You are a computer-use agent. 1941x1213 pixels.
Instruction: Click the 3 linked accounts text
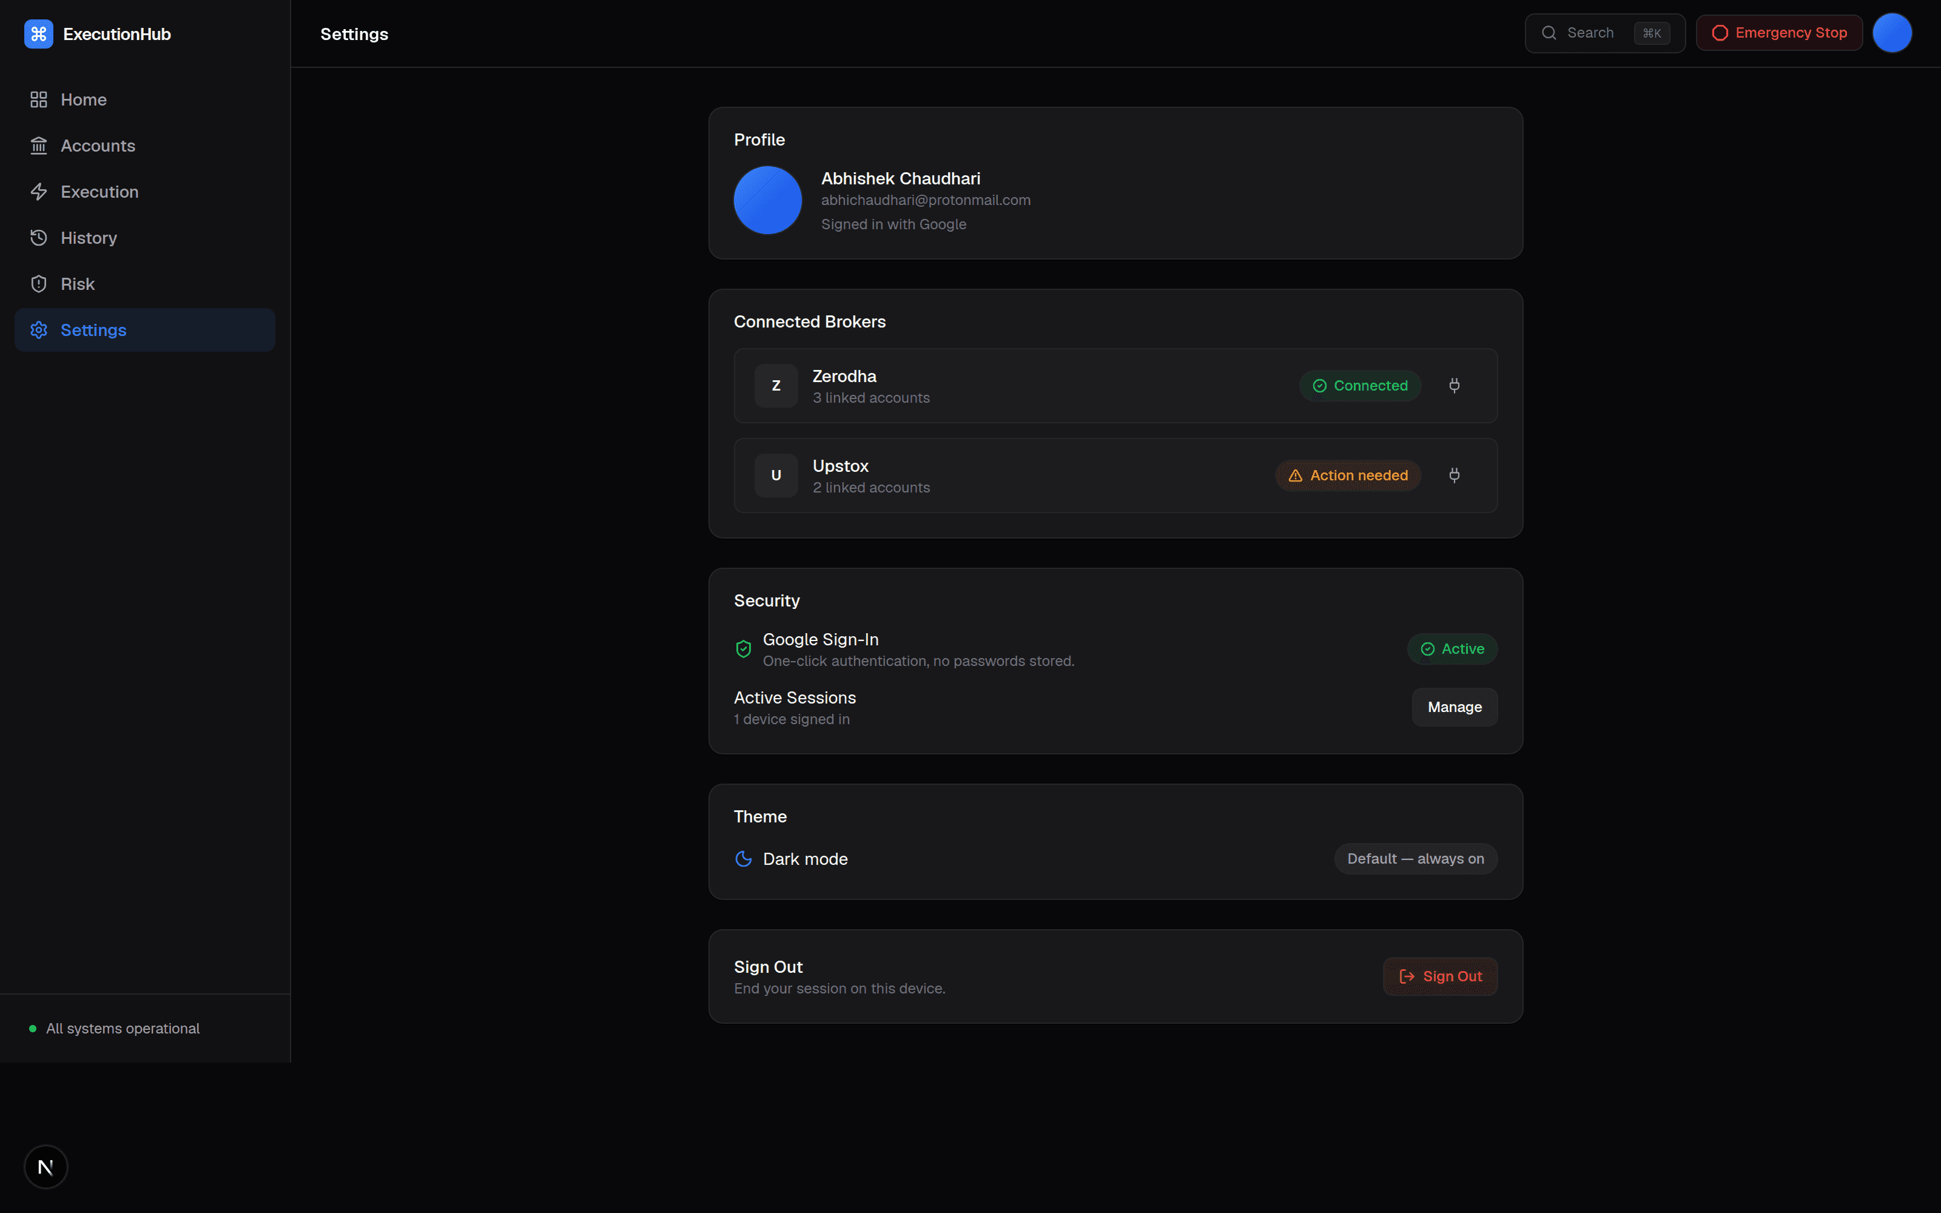871,398
